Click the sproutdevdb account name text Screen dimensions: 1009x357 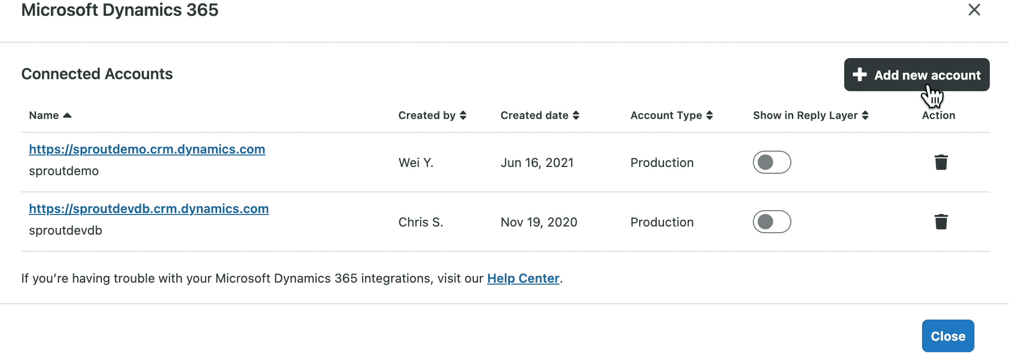pos(65,231)
